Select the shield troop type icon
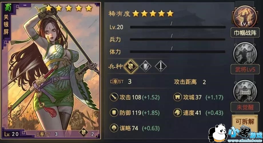The width and height of the screenshot is (263, 143). (146, 66)
